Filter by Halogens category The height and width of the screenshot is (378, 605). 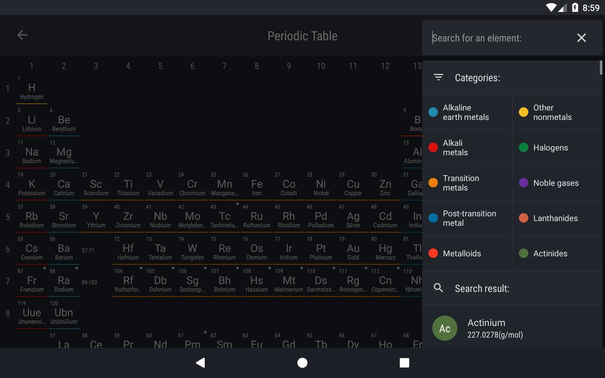(557, 147)
